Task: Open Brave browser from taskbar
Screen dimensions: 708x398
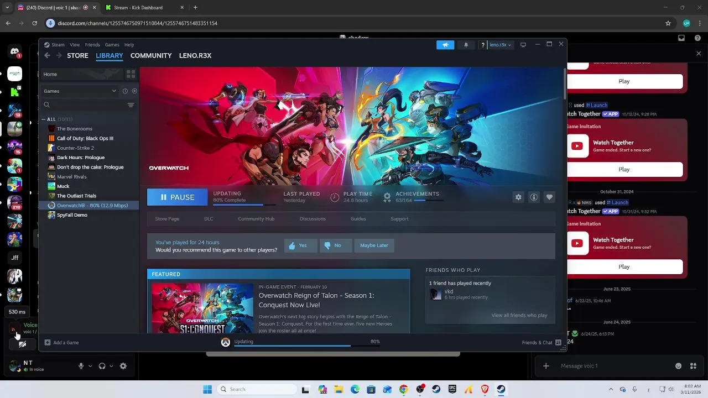Action: [x=485, y=389]
